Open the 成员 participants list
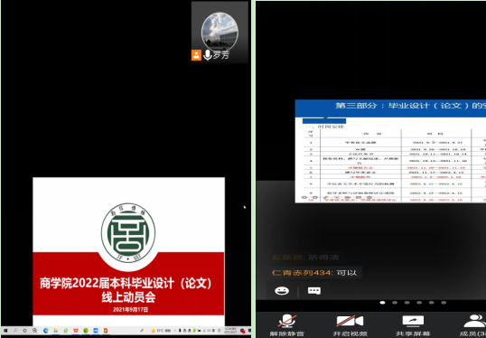Viewport: 486px width, 338px height. pos(474,325)
